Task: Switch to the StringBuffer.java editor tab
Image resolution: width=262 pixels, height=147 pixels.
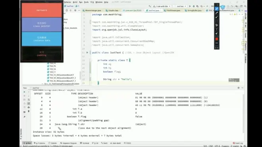Action: coord(194,10)
